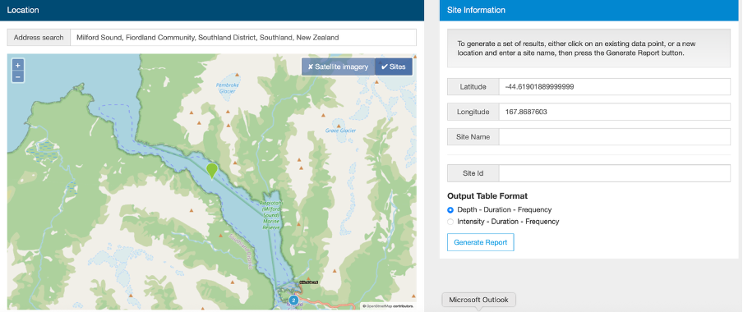Edit the Latitude field
The height and width of the screenshot is (312, 743).
coord(615,87)
